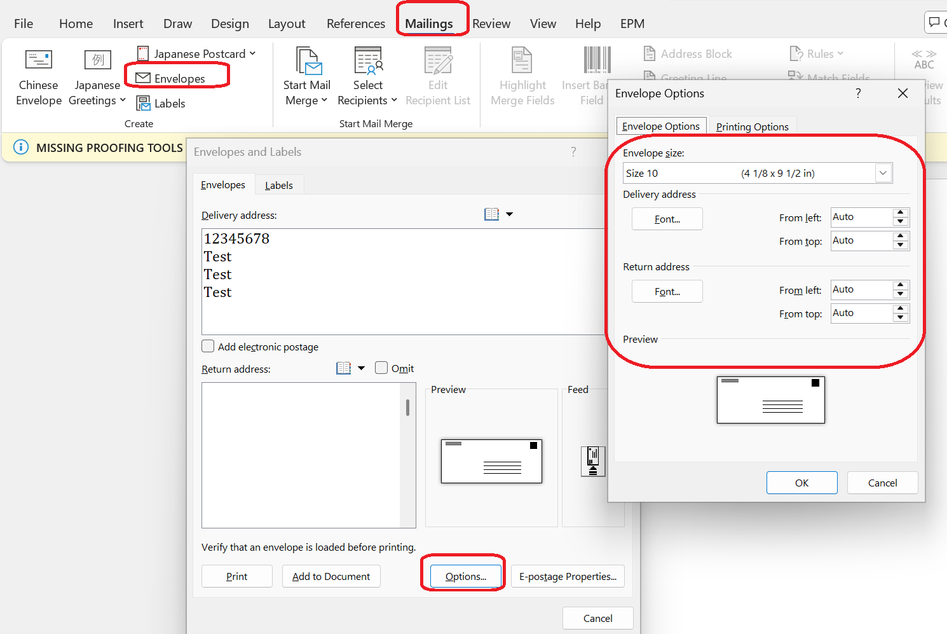Switch to the Layout tab
947x634 pixels.
(x=287, y=24)
